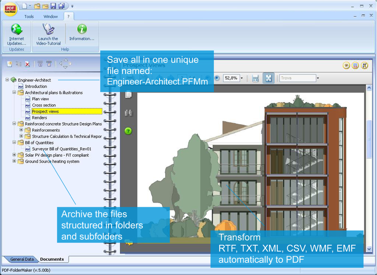Open the Plan view document
This screenshot has height=275, width=377.
tap(40, 99)
